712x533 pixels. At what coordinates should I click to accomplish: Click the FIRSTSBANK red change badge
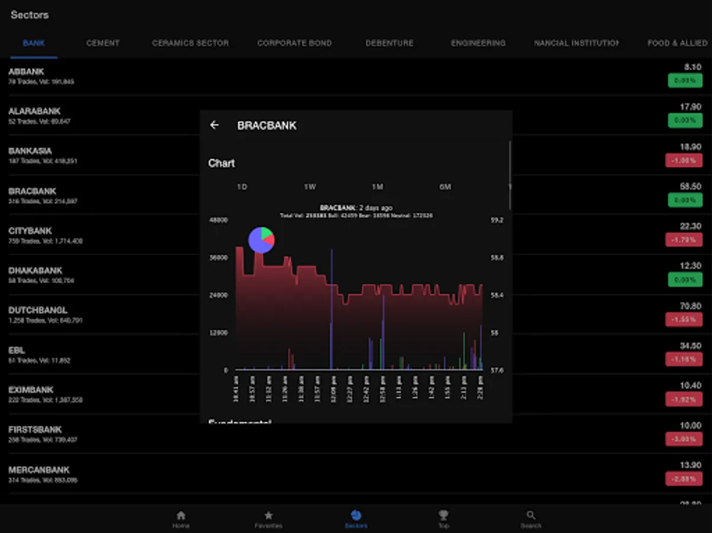684,439
